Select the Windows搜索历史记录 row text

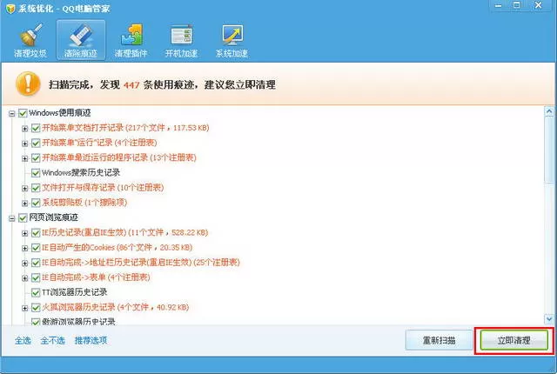tap(81, 173)
